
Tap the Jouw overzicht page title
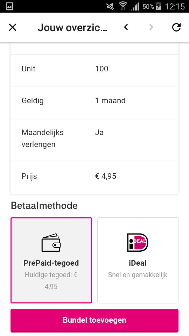[x=72, y=28]
